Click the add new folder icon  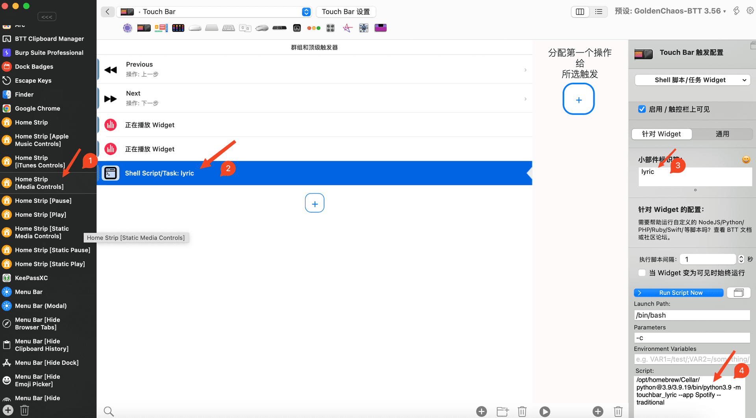pyautogui.click(x=502, y=412)
